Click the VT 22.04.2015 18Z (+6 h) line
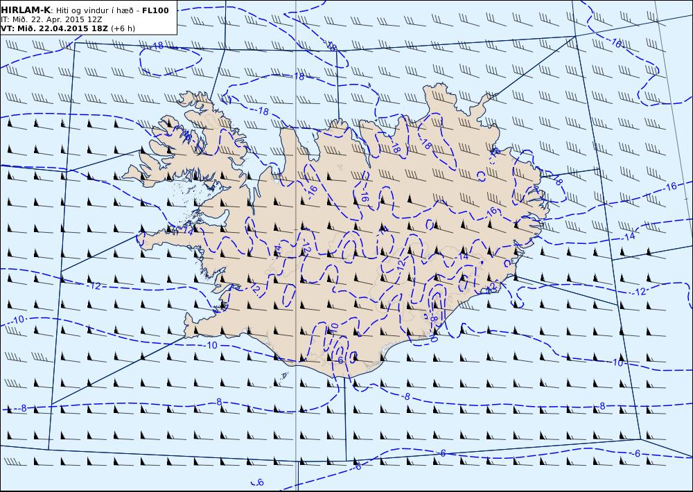This screenshot has width=693, height=492. 68,28
